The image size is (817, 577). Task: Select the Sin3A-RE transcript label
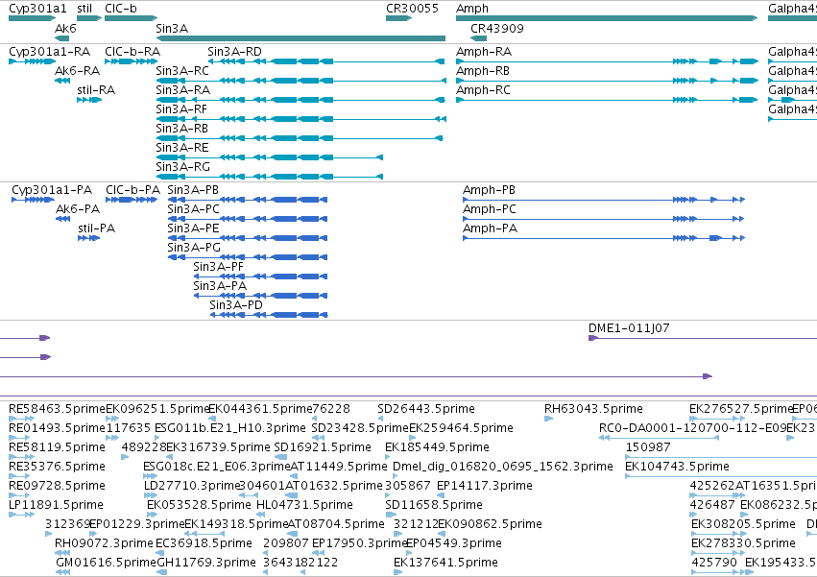[182, 148]
